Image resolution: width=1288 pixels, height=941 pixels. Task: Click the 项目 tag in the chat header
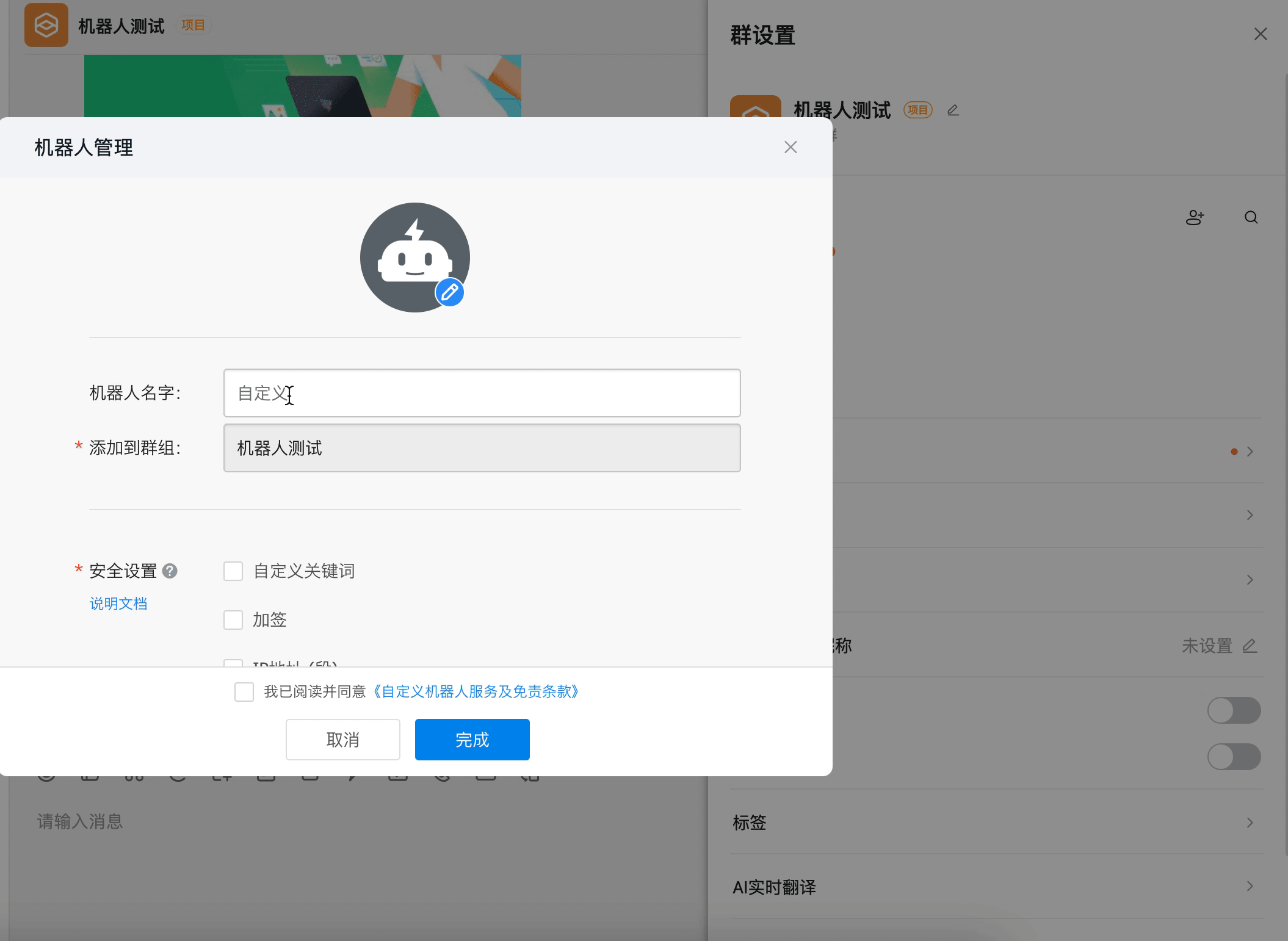pyautogui.click(x=194, y=25)
